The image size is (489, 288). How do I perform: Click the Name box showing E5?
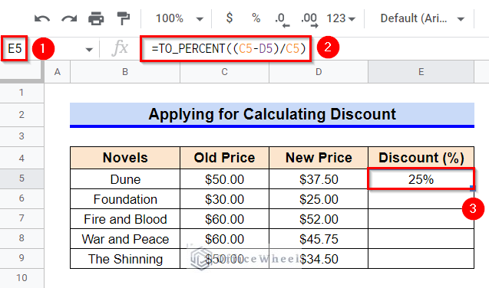pos(15,48)
